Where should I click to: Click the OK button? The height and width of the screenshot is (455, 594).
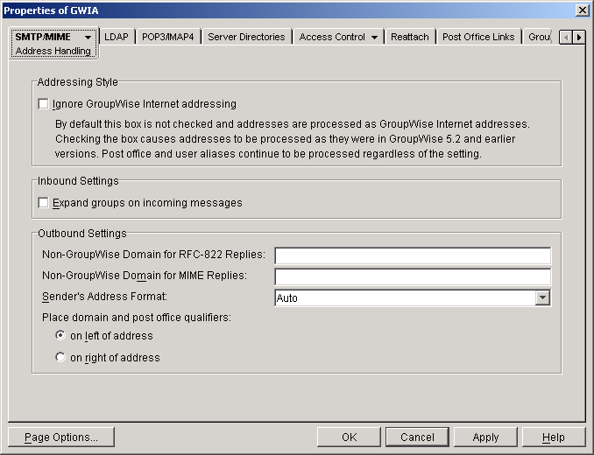(x=349, y=437)
